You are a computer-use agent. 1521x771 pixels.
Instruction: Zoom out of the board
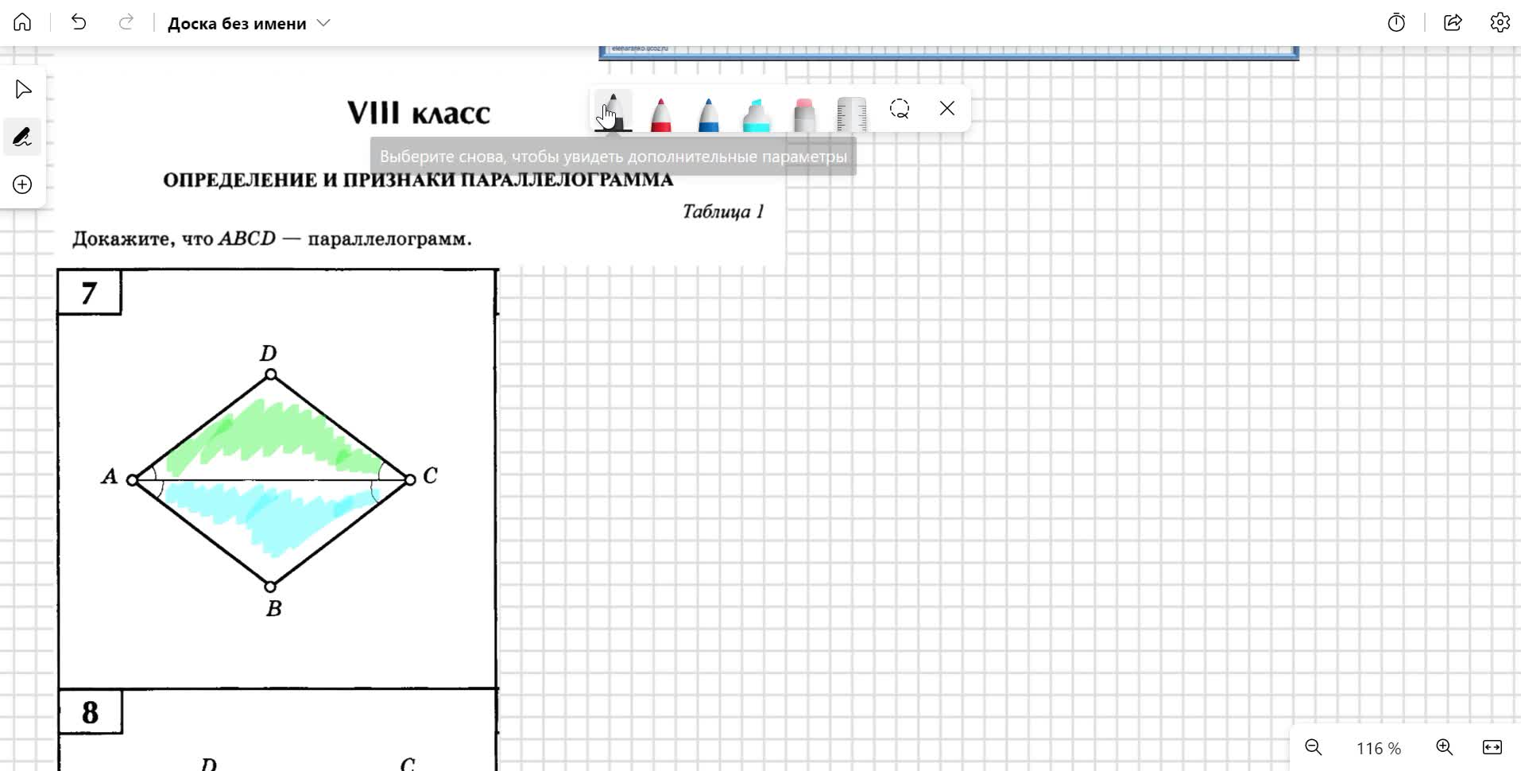click(1314, 747)
